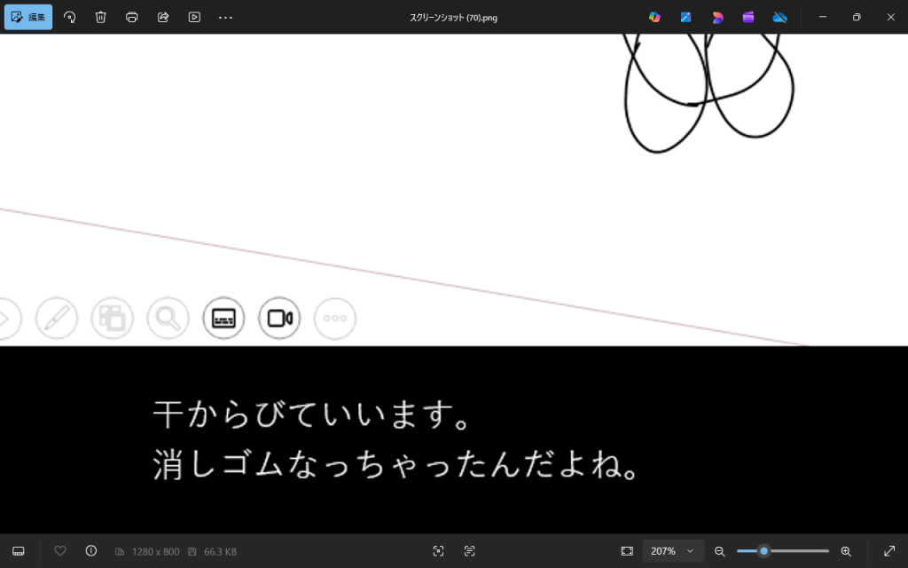The height and width of the screenshot is (568, 908).
Task: Print the image with the printer icon
Action: (x=132, y=17)
